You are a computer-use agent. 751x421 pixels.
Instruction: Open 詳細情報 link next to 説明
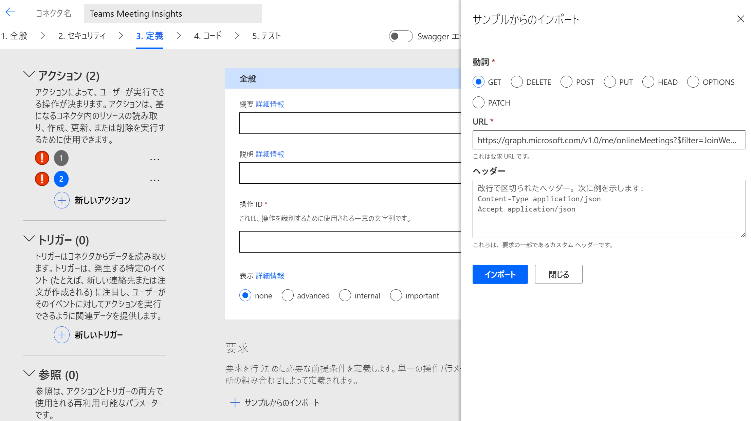270,154
